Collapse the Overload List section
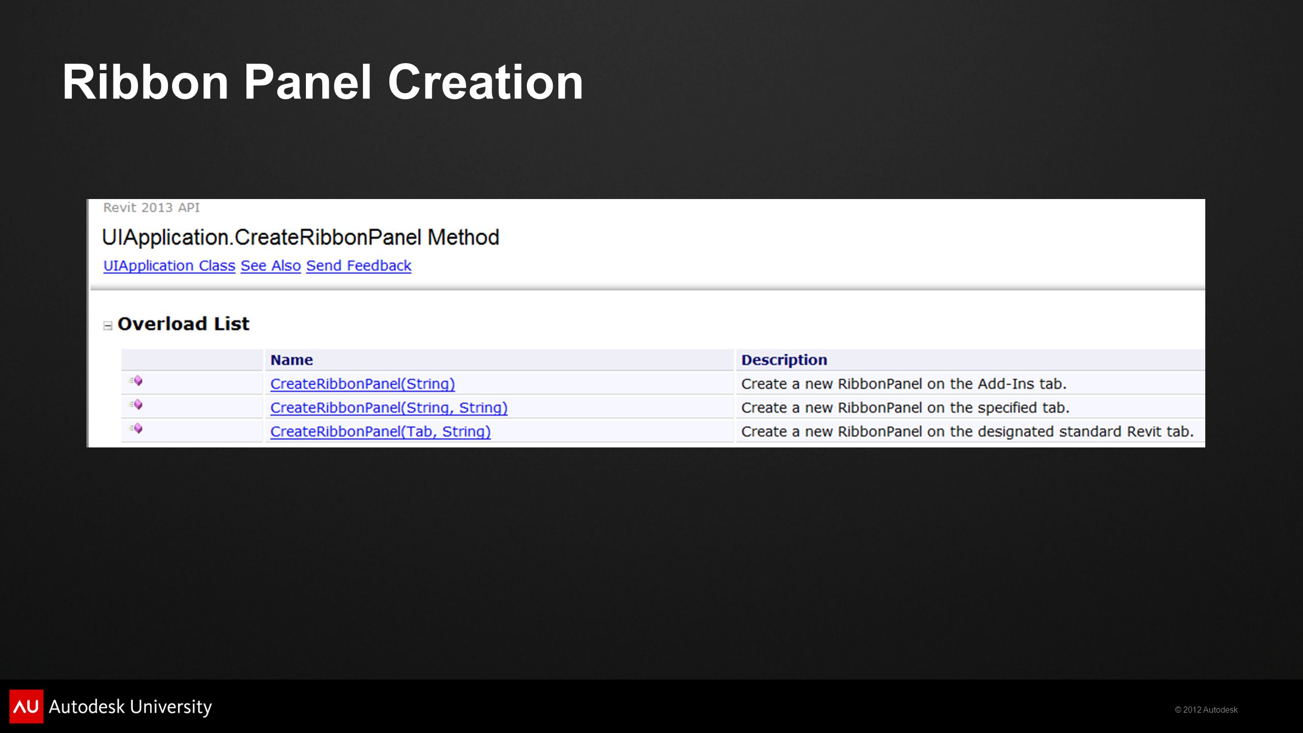1303x733 pixels. [x=108, y=326]
